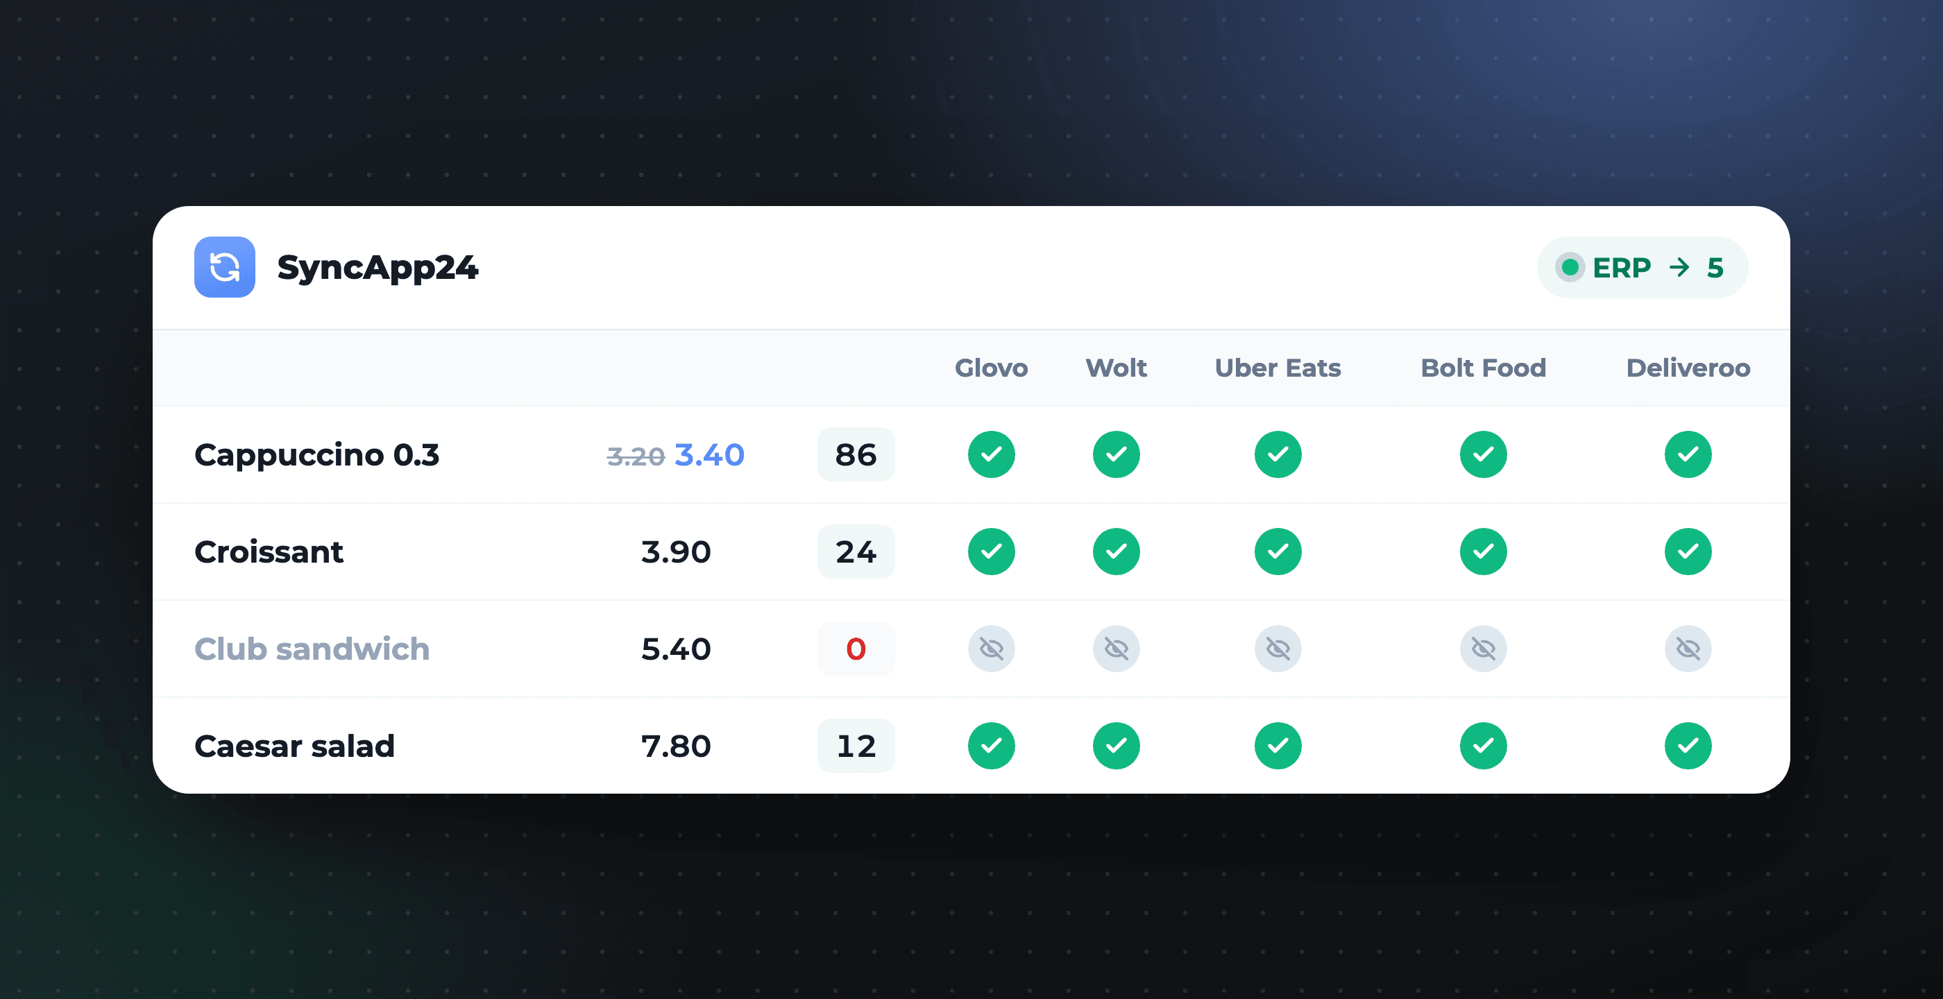Click the green ERP status dot
Image resolution: width=1943 pixels, height=999 pixels.
pyautogui.click(x=1570, y=267)
